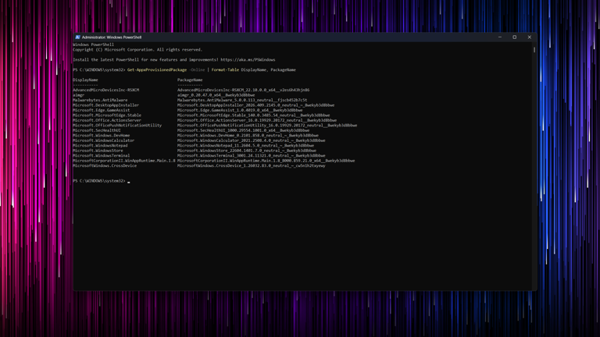
Task: Click the Microsoft.WindowsCalculator_2021.2508.4.0 package name
Action: tap(251, 140)
